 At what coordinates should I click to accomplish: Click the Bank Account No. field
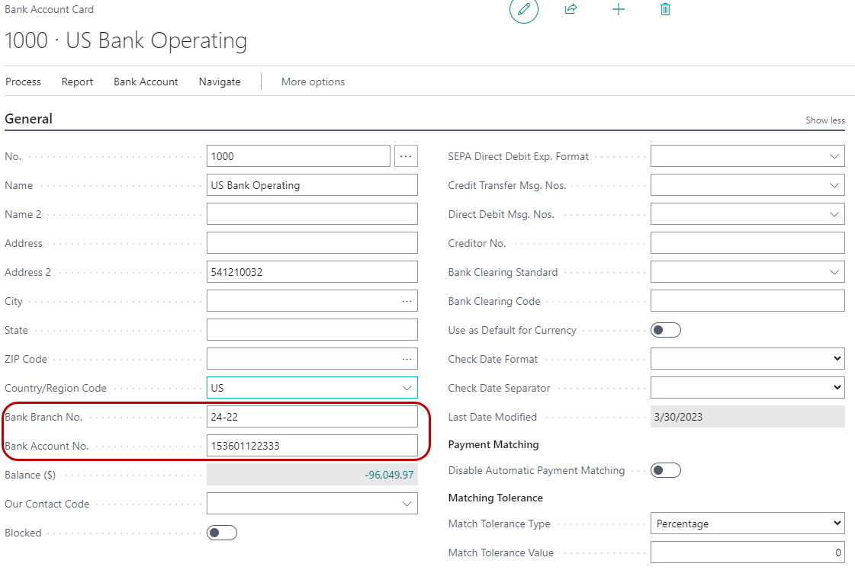(312, 446)
